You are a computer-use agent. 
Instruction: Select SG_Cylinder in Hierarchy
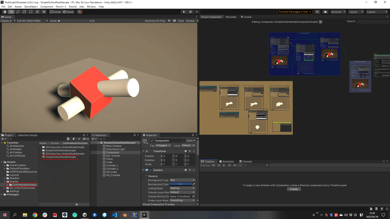(x=113, y=175)
